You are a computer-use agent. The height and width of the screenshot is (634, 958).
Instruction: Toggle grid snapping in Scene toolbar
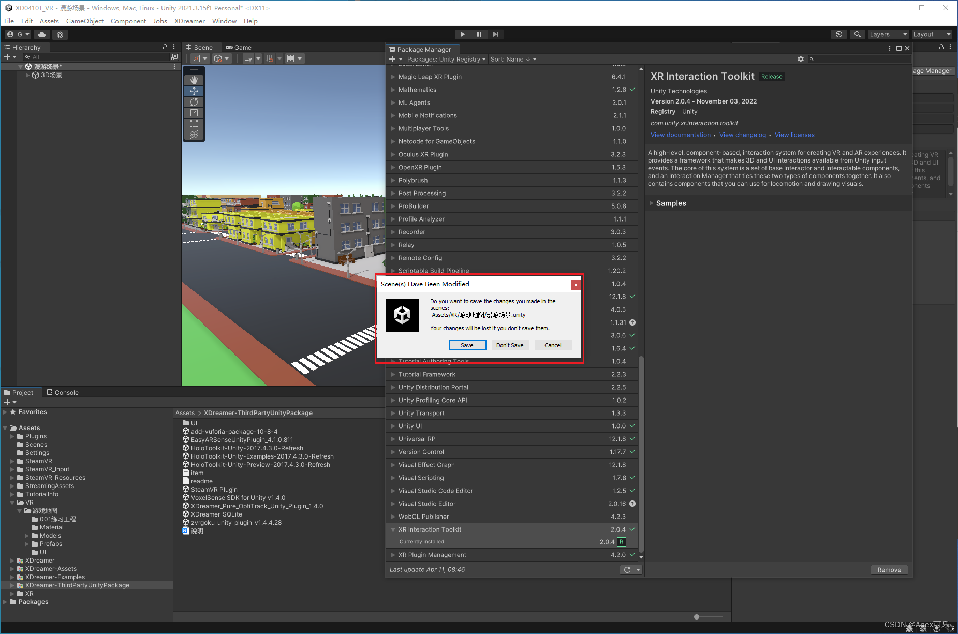(269, 58)
